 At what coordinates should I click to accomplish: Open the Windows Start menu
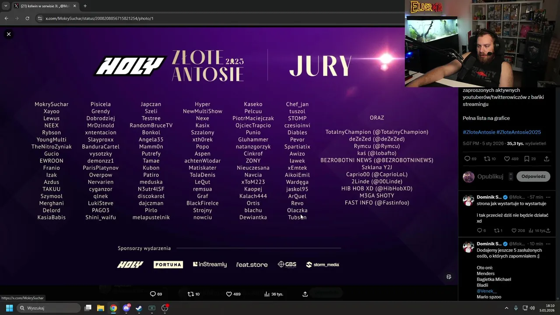(9, 308)
